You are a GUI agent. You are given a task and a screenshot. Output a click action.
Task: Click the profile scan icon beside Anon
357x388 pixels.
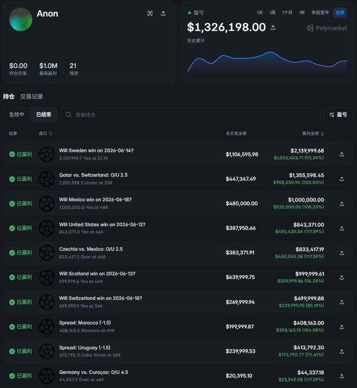[150, 13]
